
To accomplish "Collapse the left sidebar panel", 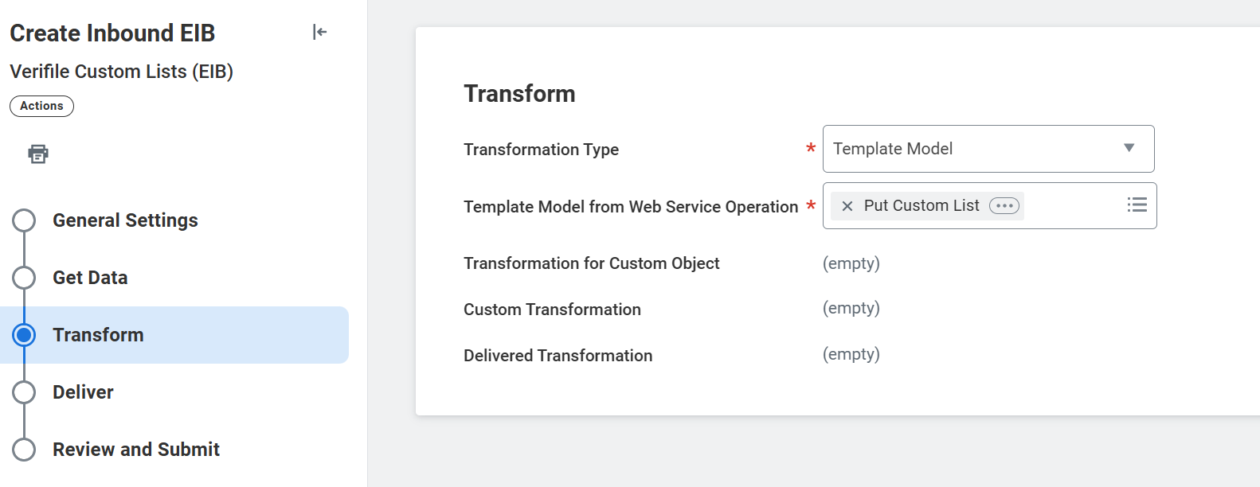I will pyautogui.click(x=319, y=32).
